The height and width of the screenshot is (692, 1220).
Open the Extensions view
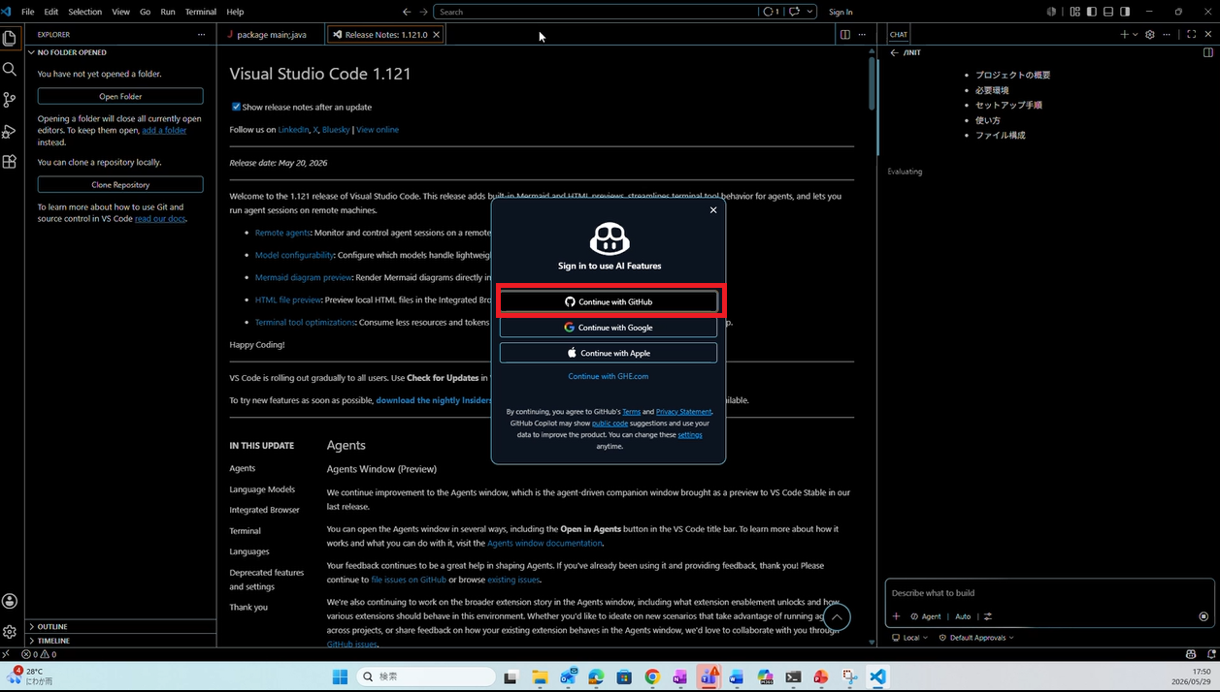coord(10,162)
